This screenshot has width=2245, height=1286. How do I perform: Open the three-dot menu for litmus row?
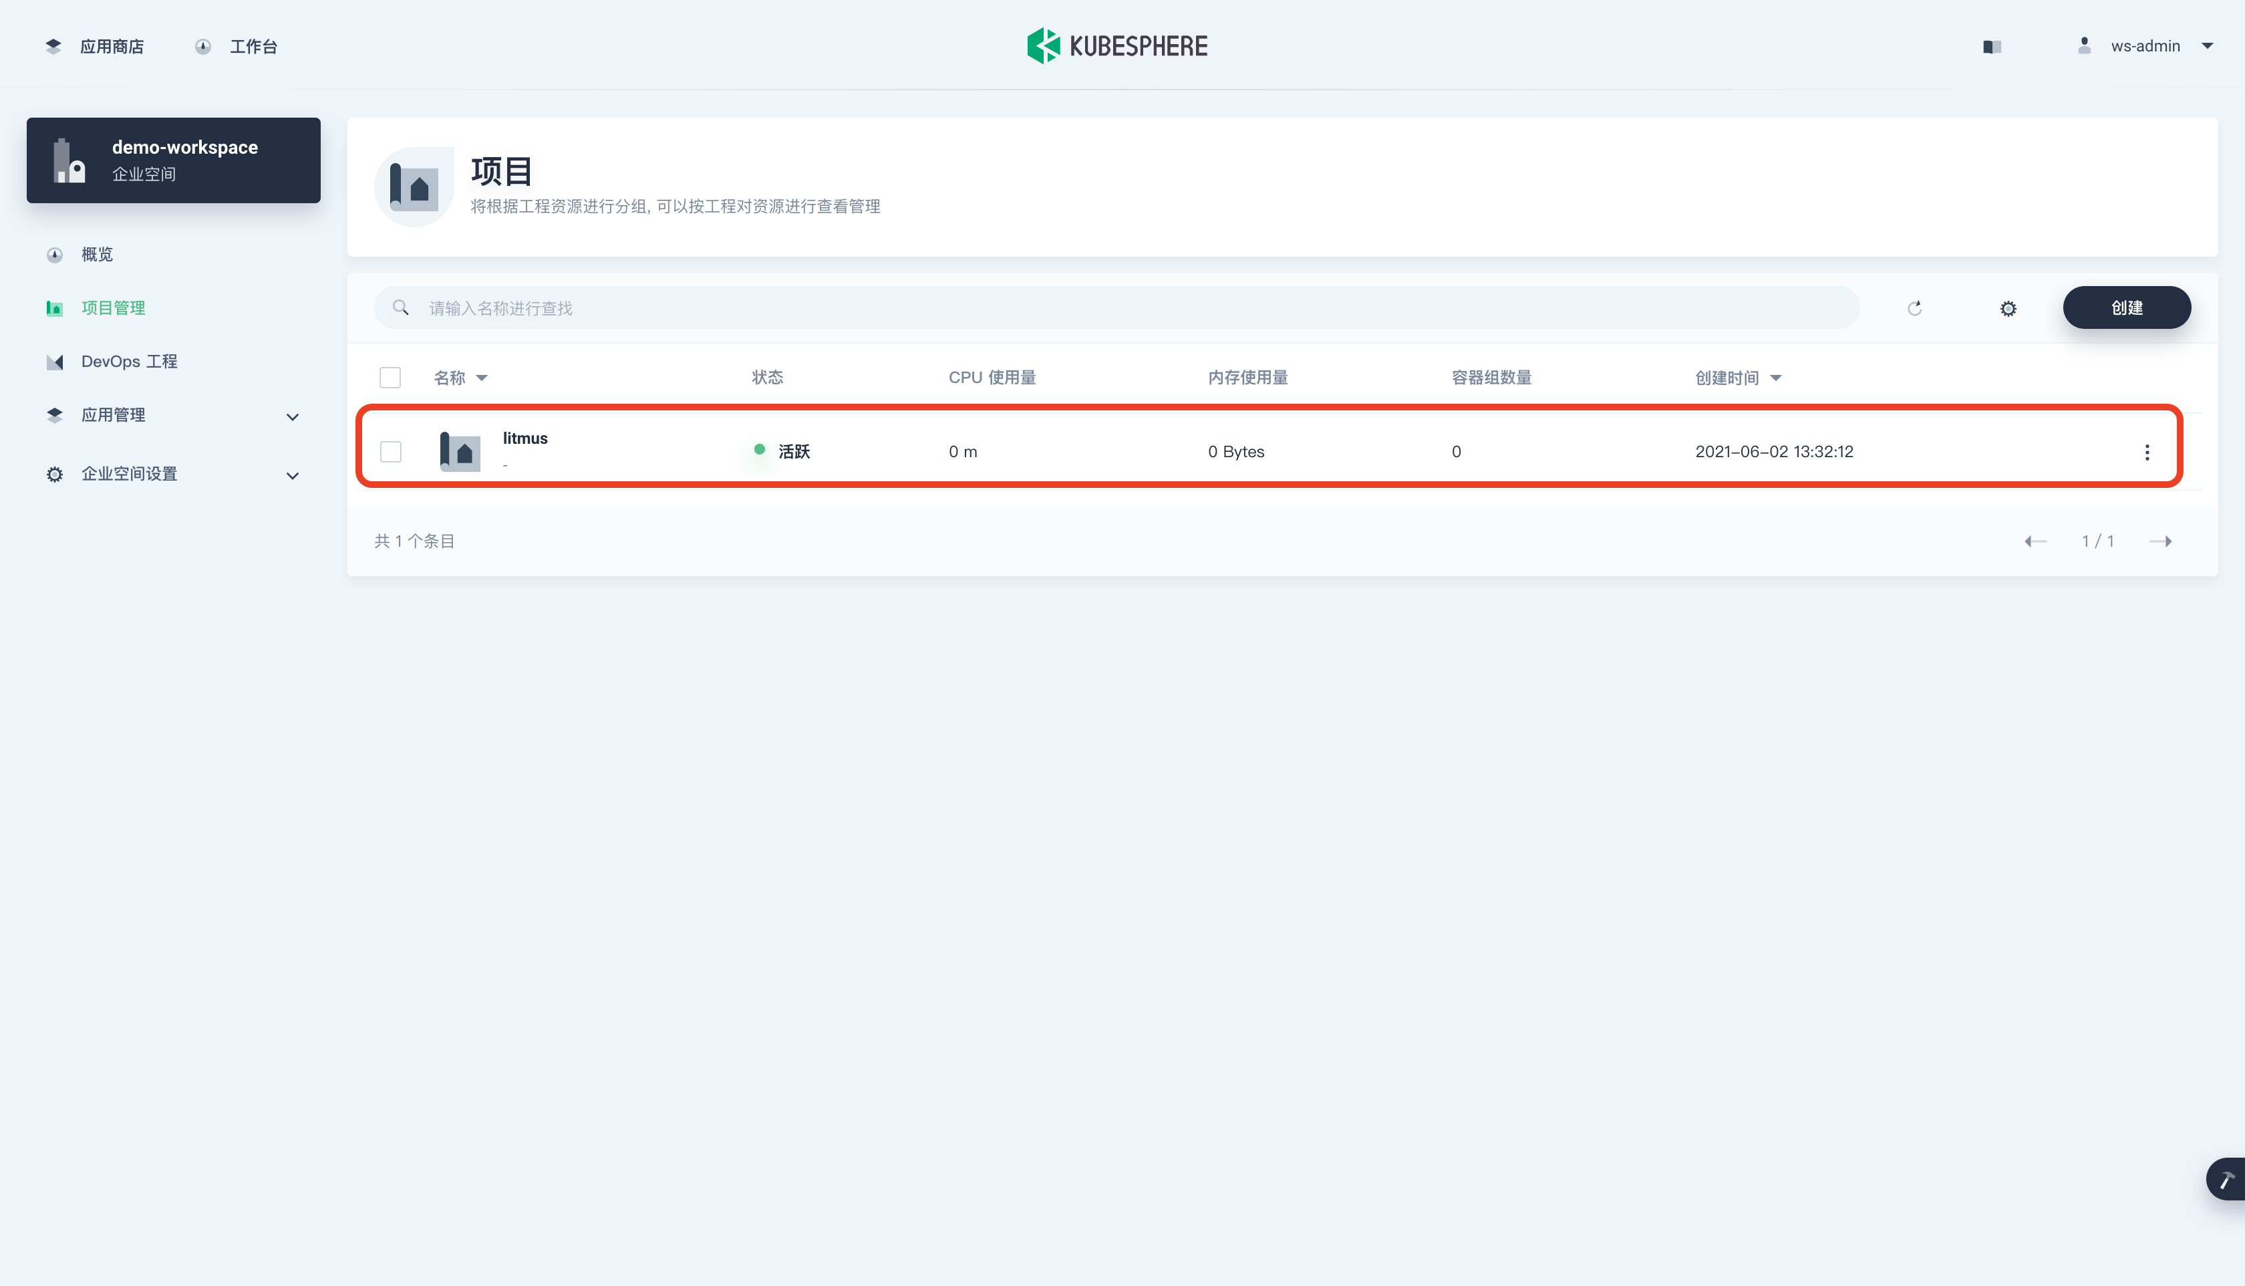pyautogui.click(x=2146, y=453)
